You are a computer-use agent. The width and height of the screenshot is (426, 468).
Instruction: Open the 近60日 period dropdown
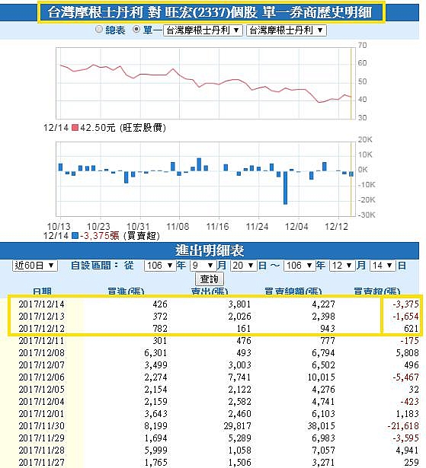click(35, 265)
